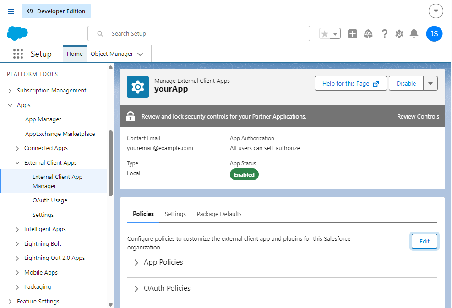
Task: Select External Client App Manager
Action: tap(54, 181)
